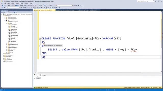Image resolution: width=163 pixels, height=91 pixels.
Task: Select the dbo.regions table
Action: [x=13, y=41]
